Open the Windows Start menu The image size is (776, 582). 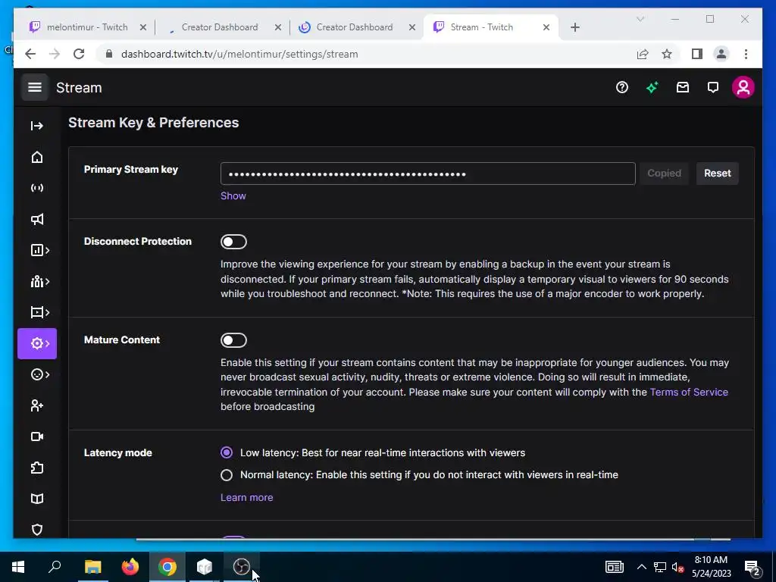pos(18,567)
